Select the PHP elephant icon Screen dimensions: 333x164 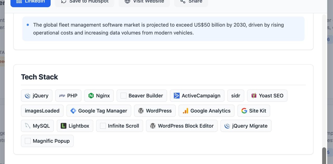(62, 95)
